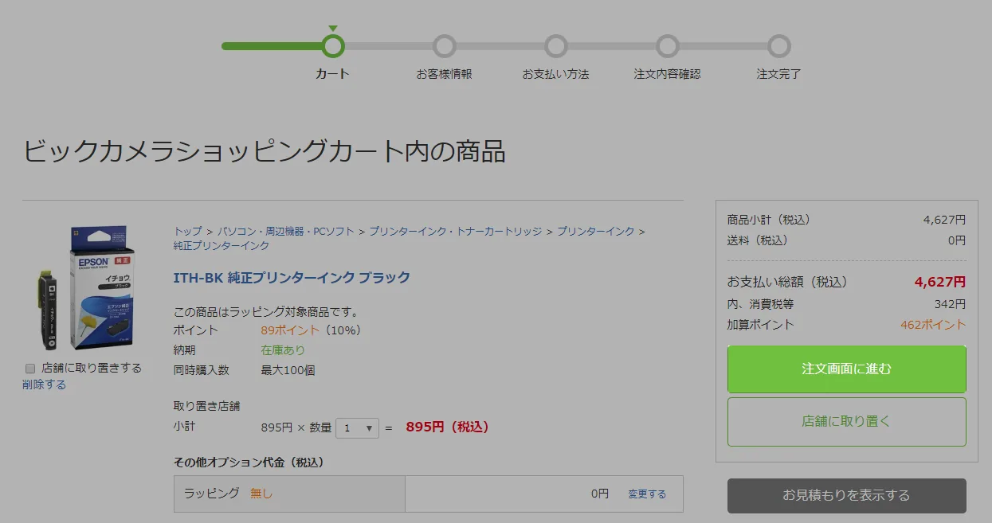Click the お客様情報 step circle

(445, 46)
